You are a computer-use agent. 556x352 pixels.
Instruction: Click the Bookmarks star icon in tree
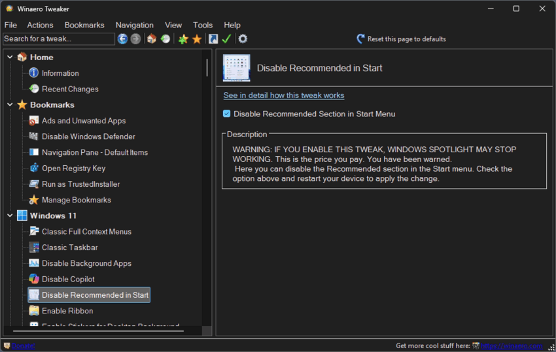22,104
